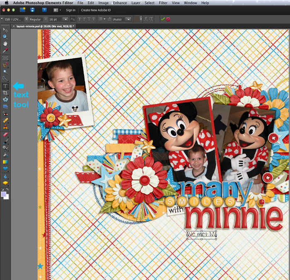Switch to layout-minnie.psd document tab

pos(45,26)
